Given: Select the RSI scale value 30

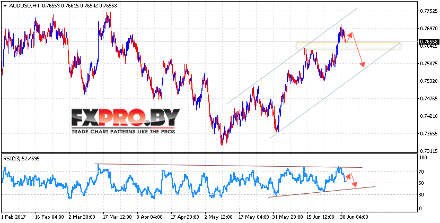Looking at the screenshot, I should (422, 195).
